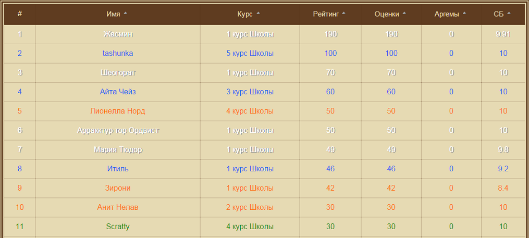The height and width of the screenshot is (238, 529).
Task: Click the 5 курс Школы cell for tashunka
Action: pyautogui.click(x=250, y=53)
